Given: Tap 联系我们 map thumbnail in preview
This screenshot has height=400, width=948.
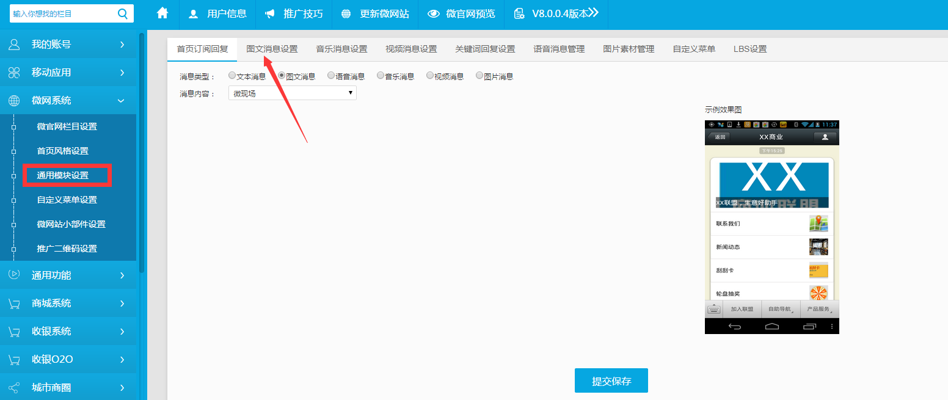Looking at the screenshot, I should tap(819, 224).
